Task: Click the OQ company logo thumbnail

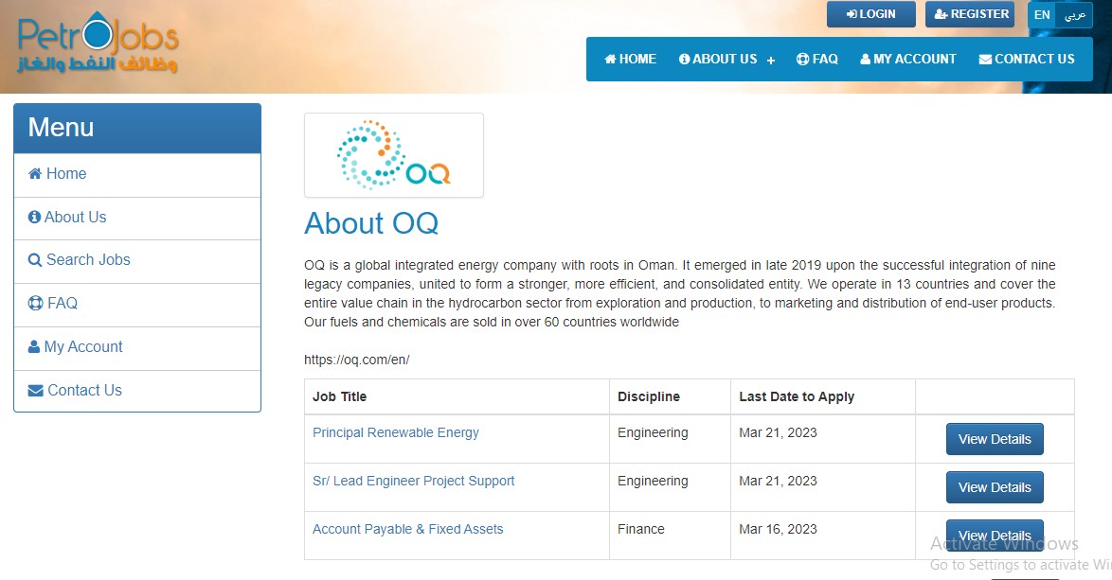Action: coord(393,155)
